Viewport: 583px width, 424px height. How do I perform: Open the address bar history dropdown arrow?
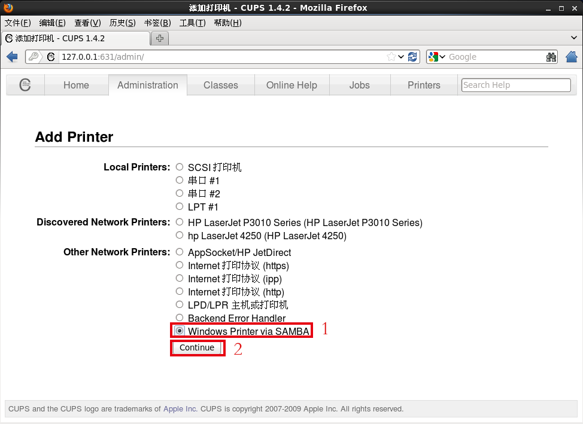coord(401,57)
